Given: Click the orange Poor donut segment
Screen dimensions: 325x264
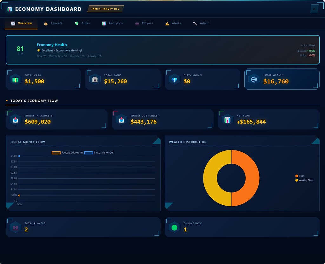Looking at the screenshot, I should 252,178.
